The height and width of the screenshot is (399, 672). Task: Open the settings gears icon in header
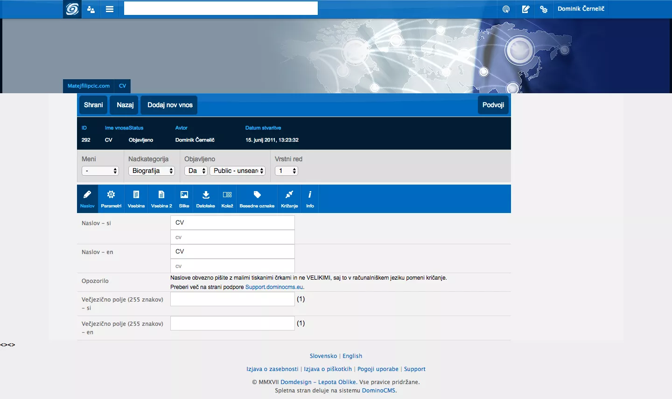click(x=544, y=9)
